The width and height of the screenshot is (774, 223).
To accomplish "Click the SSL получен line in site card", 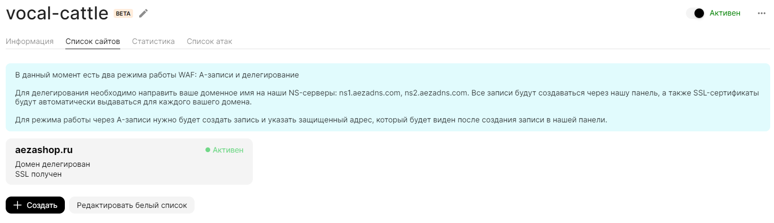I will tap(38, 174).
